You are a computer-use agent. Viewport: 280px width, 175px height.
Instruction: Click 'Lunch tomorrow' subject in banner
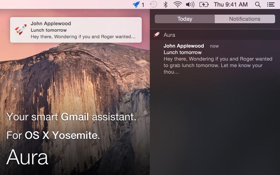coord(49,30)
